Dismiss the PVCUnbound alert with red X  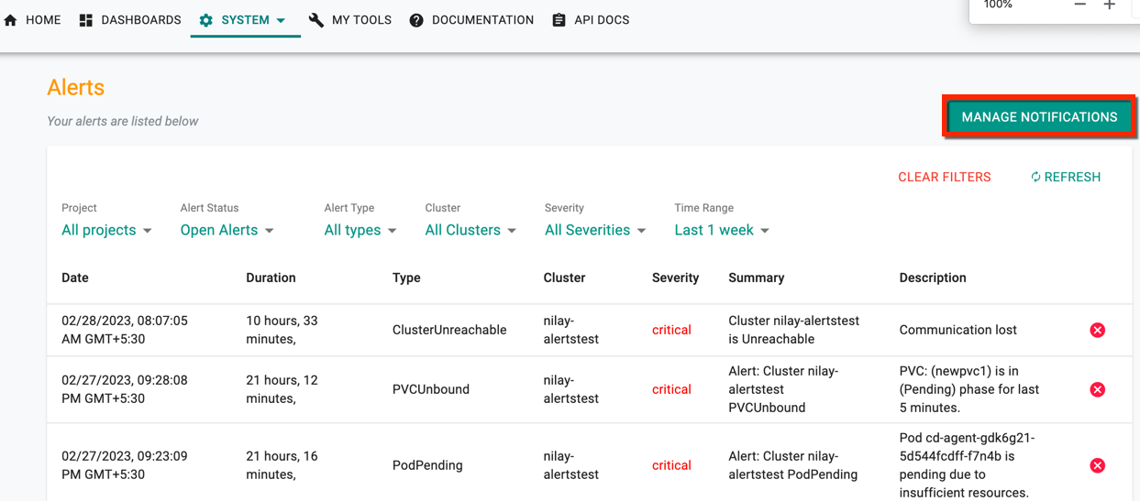[x=1097, y=389]
